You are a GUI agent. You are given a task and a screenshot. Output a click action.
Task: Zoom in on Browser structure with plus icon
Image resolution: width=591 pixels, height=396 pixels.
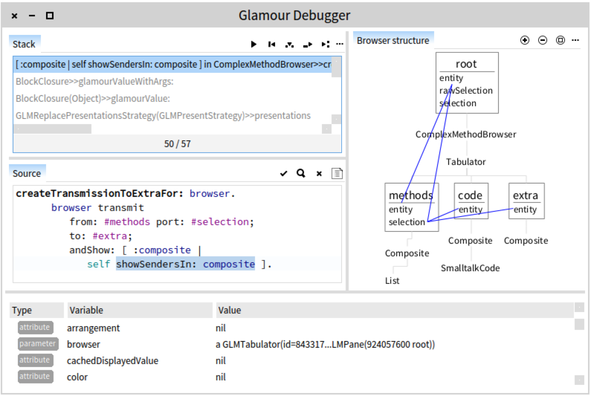click(x=525, y=40)
